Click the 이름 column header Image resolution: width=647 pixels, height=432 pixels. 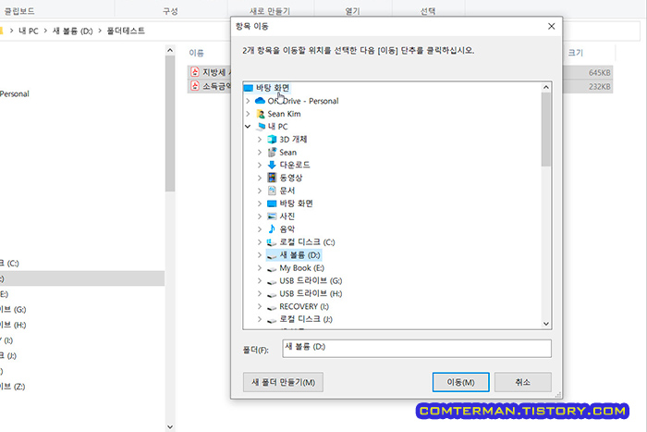click(196, 53)
